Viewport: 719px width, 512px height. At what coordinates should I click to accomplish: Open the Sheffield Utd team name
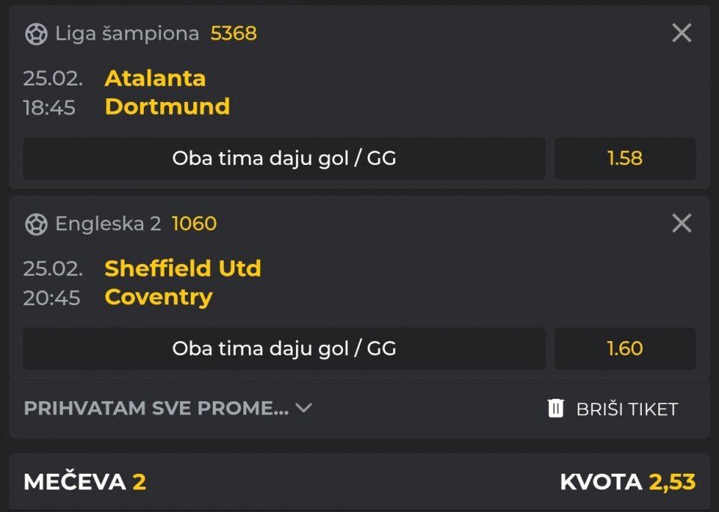[183, 268]
